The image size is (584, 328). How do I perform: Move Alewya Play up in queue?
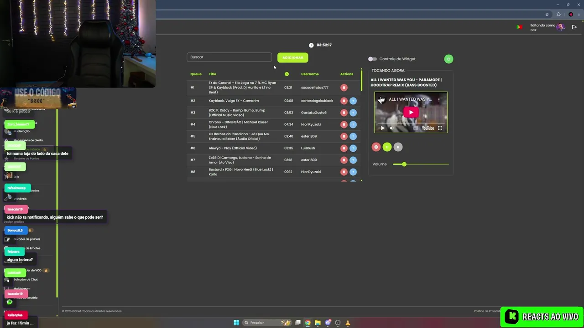click(353, 148)
